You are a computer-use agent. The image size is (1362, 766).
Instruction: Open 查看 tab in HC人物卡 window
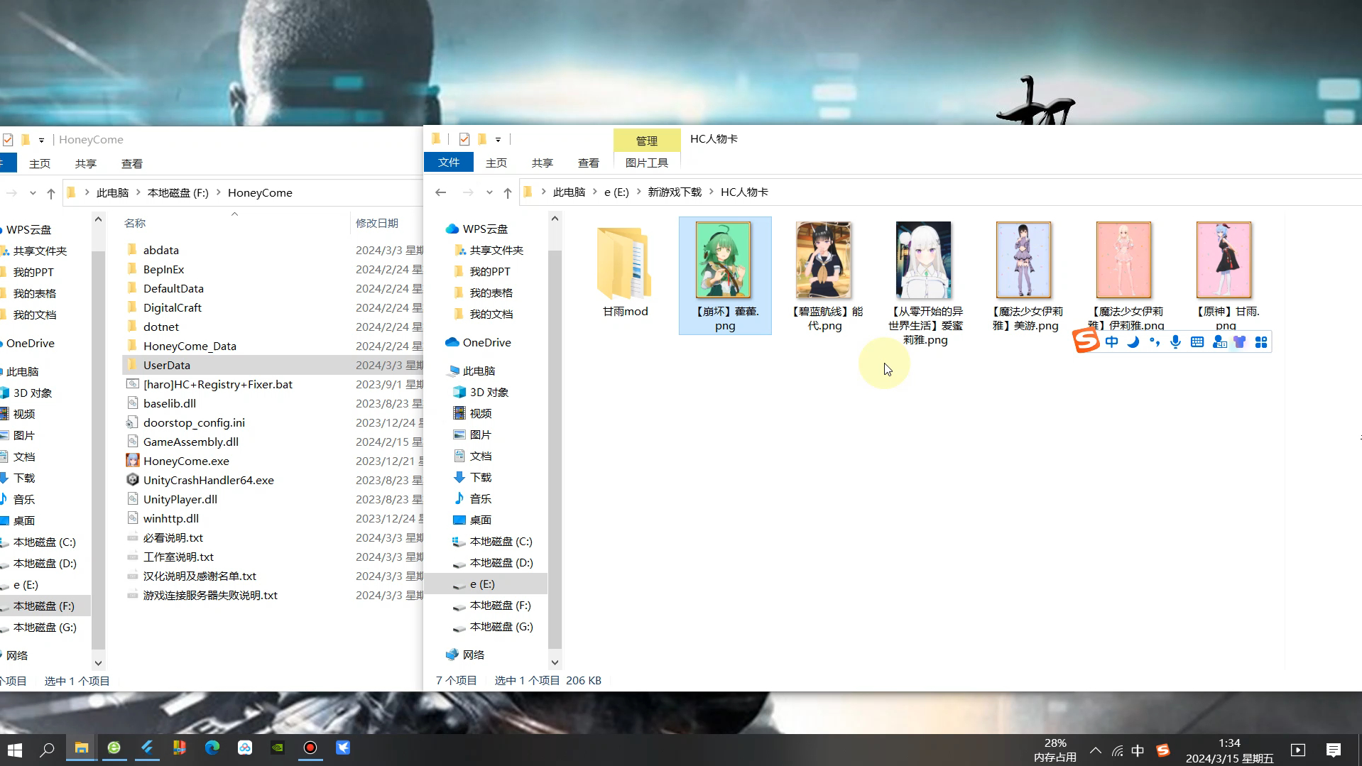click(589, 163)
